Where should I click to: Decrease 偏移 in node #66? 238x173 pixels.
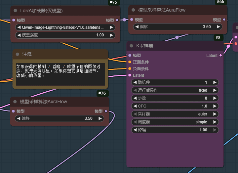137,27
